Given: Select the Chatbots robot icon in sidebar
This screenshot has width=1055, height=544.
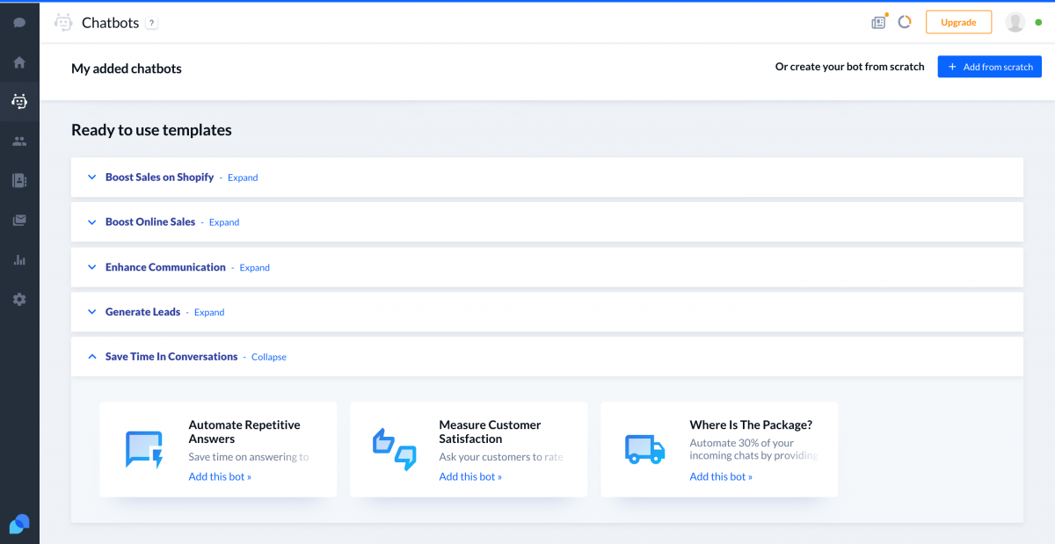Looking at the screenshot, I should 19,102.
